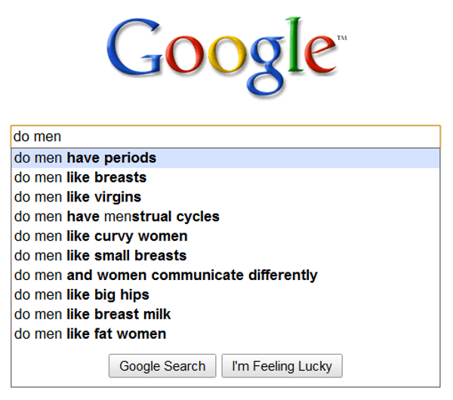Pick suggestion 'do men like fat women'
Screen dimensions: 453x400
click(226, 334)
